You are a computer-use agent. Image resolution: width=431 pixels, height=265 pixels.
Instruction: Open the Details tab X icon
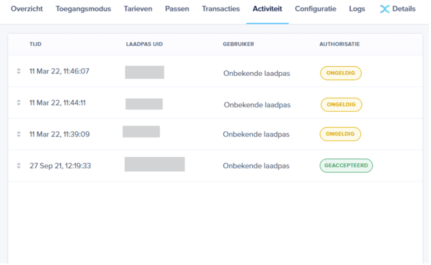pyautogui.click(x=385, y=10)
